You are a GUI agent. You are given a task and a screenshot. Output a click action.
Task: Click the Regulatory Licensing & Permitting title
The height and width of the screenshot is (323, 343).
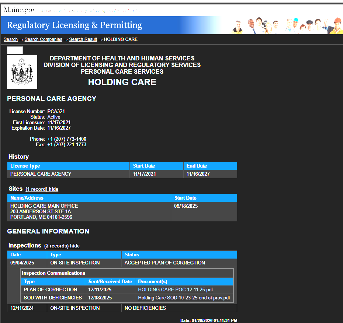(x=74, y=25)
